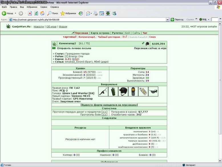Open the Back button history dropdown arrow

point(15,13)
